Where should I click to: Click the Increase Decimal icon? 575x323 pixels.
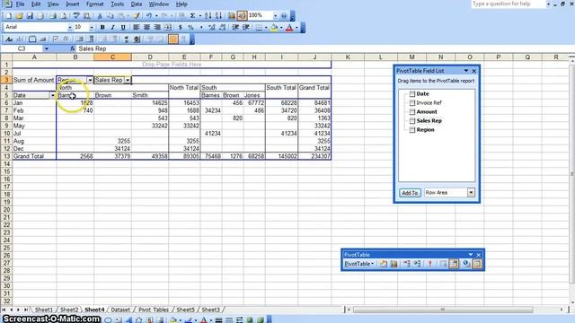tap(212, 28)
